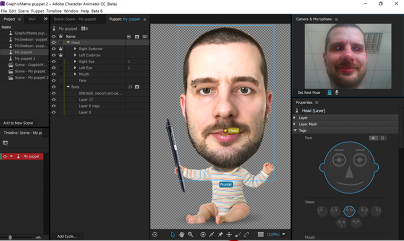Toggle the webcam input icon
This screenshot has height=241, width=404.
click(x=329, y=92)
